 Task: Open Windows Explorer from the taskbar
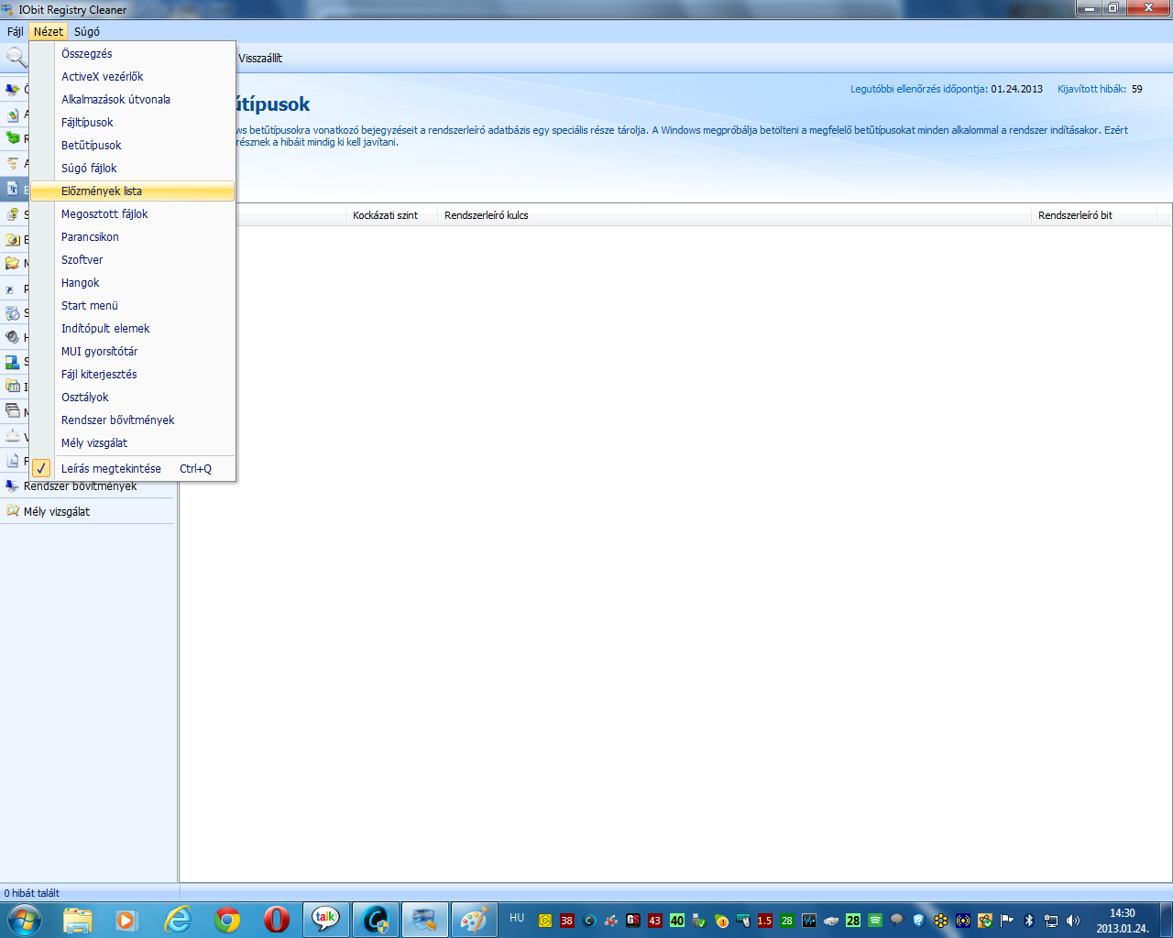click(x=78, y=920)
